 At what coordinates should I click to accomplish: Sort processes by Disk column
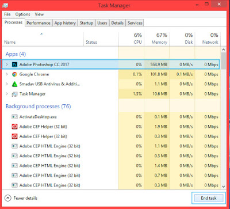click(x=182, y=39)
